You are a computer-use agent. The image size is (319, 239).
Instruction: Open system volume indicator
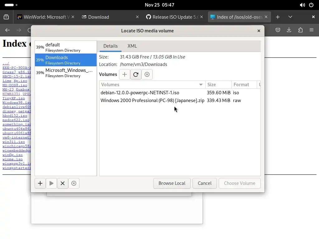pos(302,5)
